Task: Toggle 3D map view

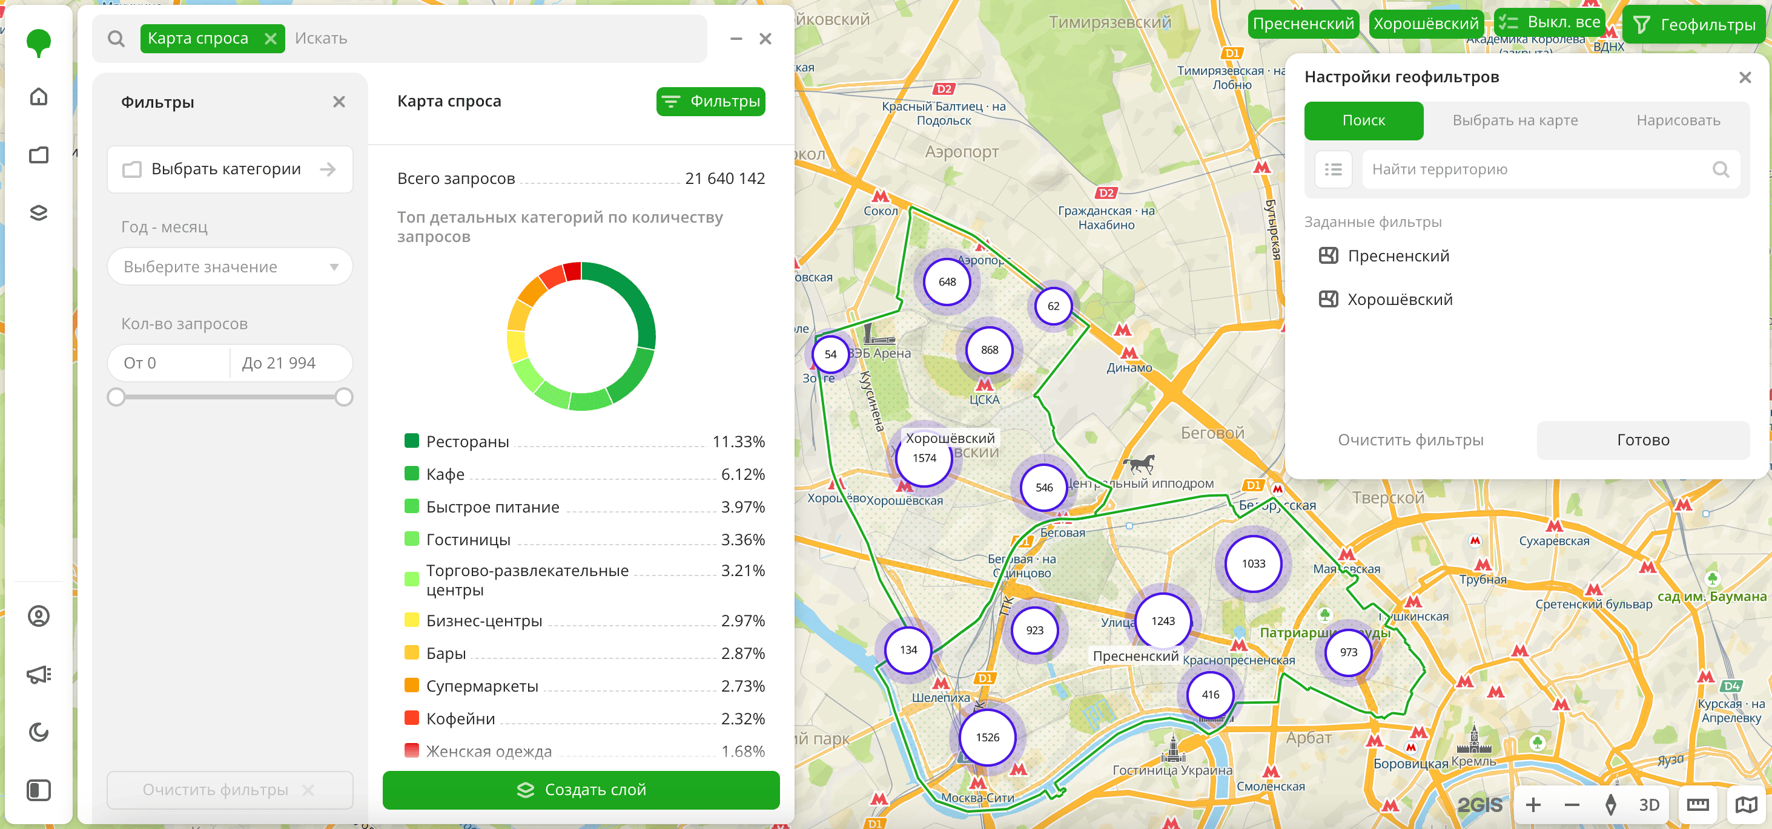Action: [1649, 804]
